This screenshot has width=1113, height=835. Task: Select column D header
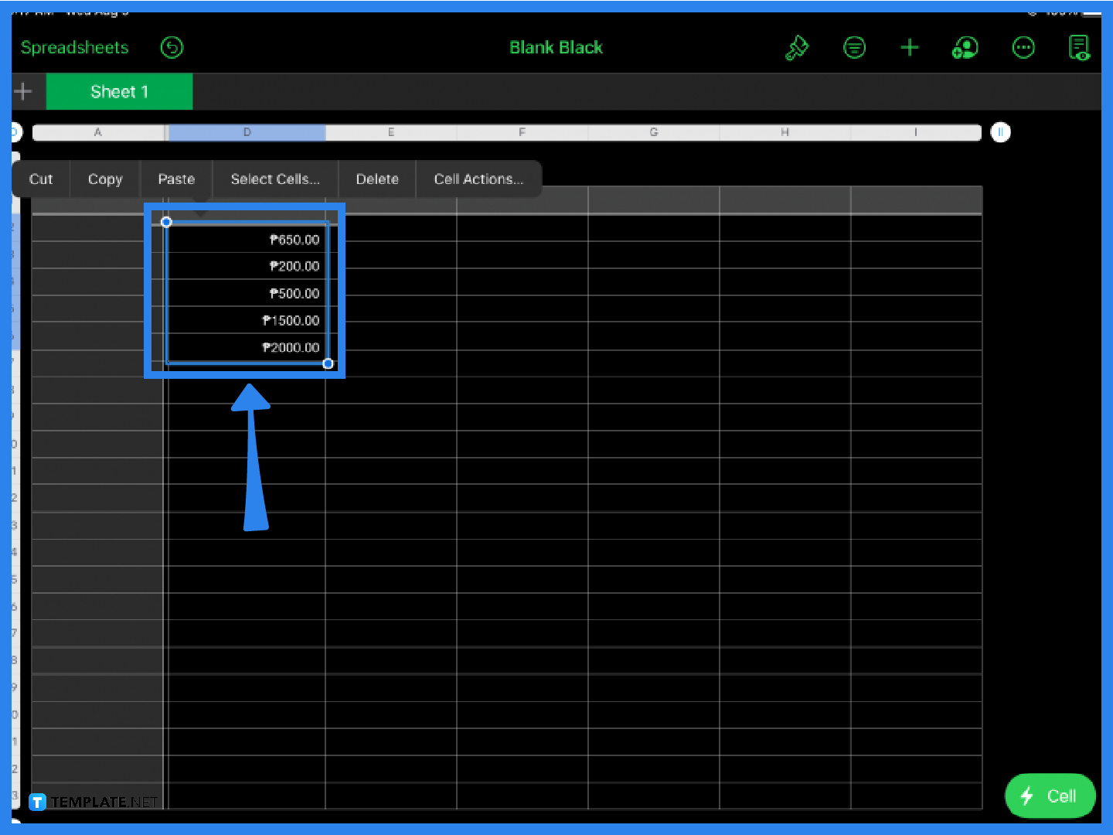click(247, 132)
